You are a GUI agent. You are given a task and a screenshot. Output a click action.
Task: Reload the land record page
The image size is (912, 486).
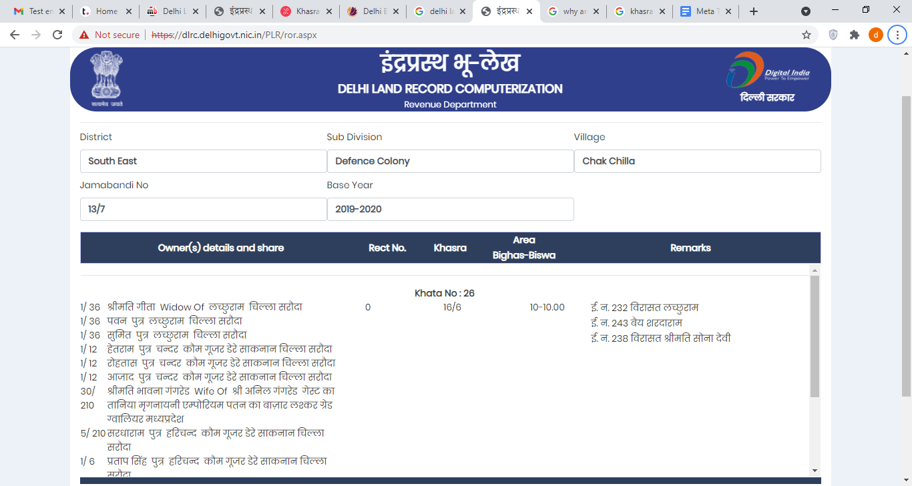tap(57, 35)
